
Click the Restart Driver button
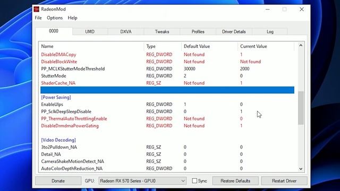click(x=284, y=181)
